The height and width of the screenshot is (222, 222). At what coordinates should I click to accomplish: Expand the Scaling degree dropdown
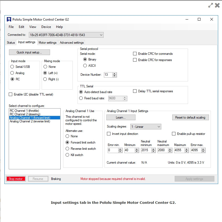coord(159,127)
